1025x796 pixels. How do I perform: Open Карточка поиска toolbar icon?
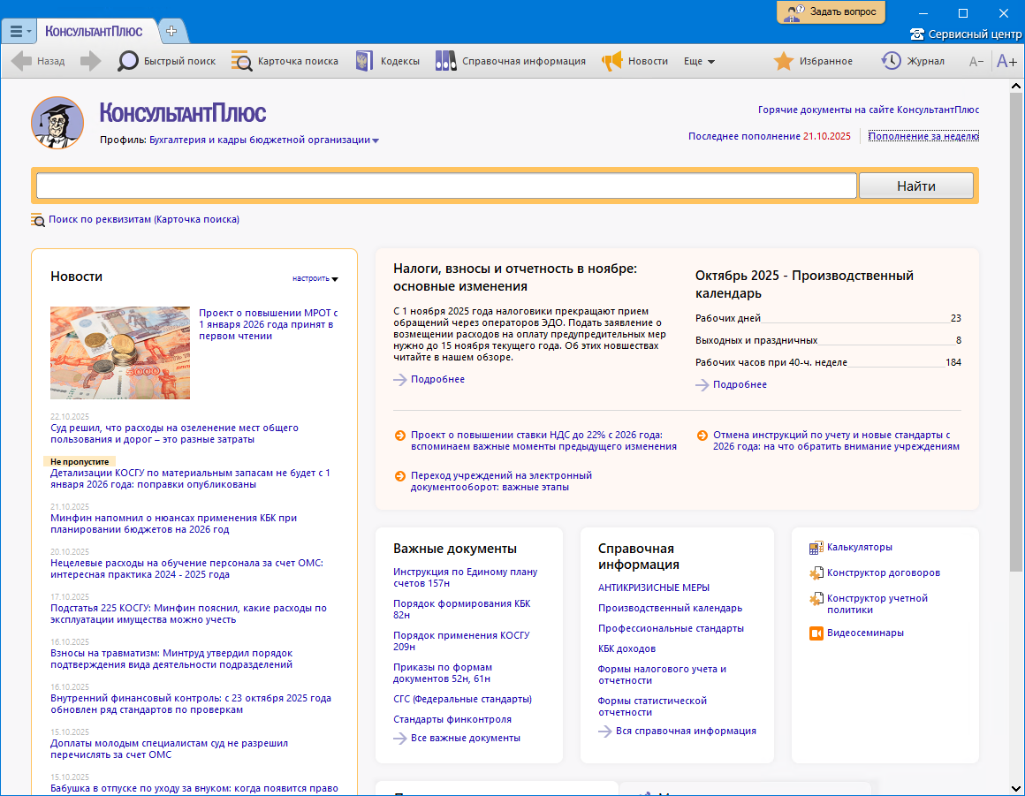[241, 61]
